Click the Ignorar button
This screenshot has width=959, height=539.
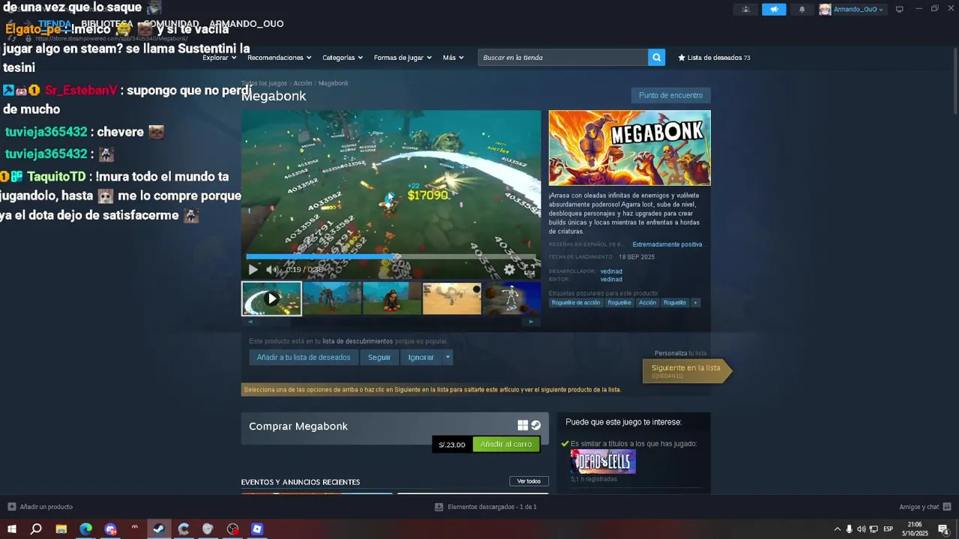pyautogui.click(x=421, y=357)
